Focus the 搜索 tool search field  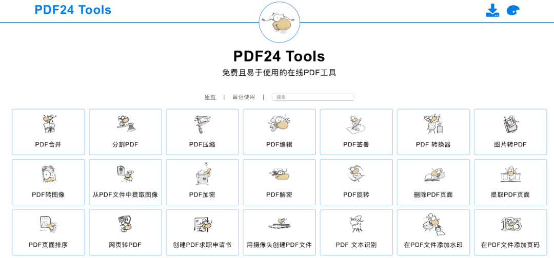coord(313,97)
